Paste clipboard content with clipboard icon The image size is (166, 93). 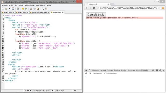coord(38,9)
